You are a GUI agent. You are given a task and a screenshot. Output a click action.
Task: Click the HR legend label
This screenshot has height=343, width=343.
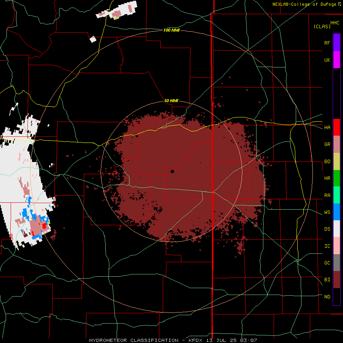coord(327,178)
